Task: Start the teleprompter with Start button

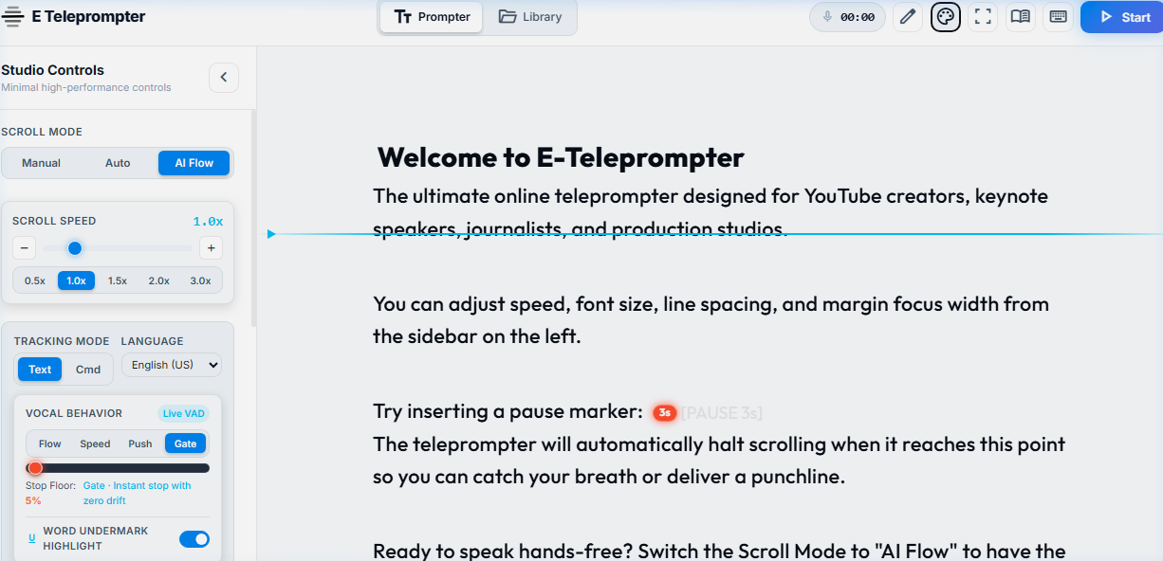Action: point(1122,17)
